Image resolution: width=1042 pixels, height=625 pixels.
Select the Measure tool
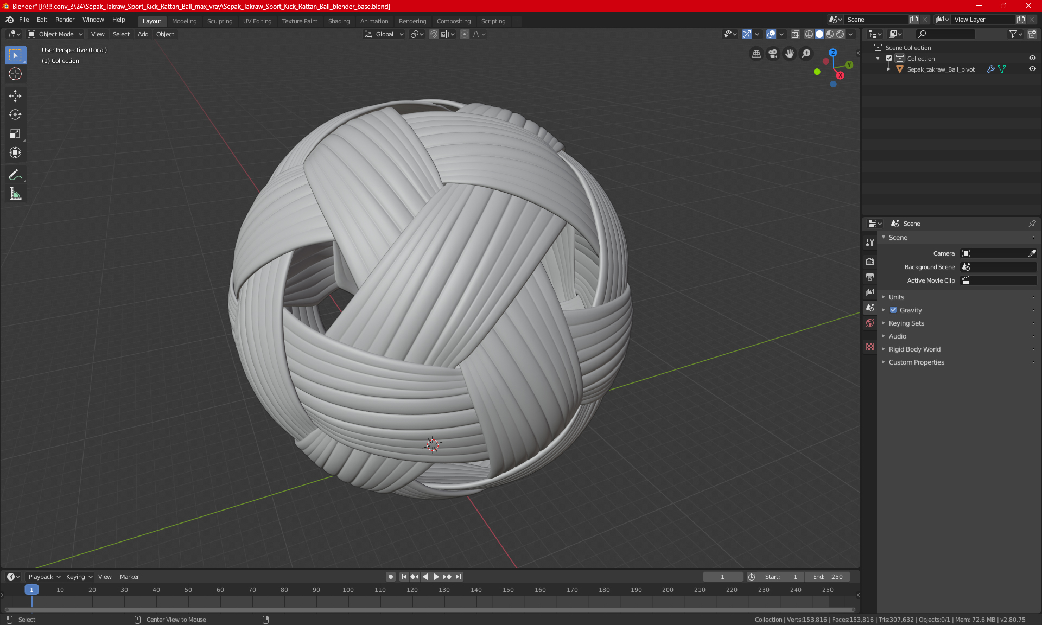[x=15, y=194]
